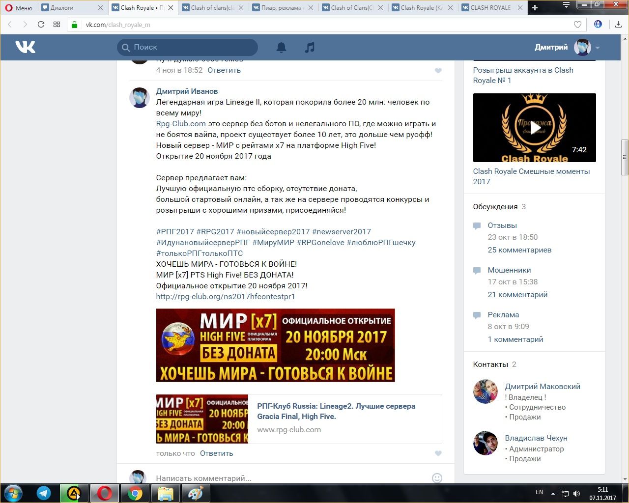Open the #толькоРПГтолькоПТС hashtag
The height and width of the screenshot is (503, 629).
pos(200,253)
